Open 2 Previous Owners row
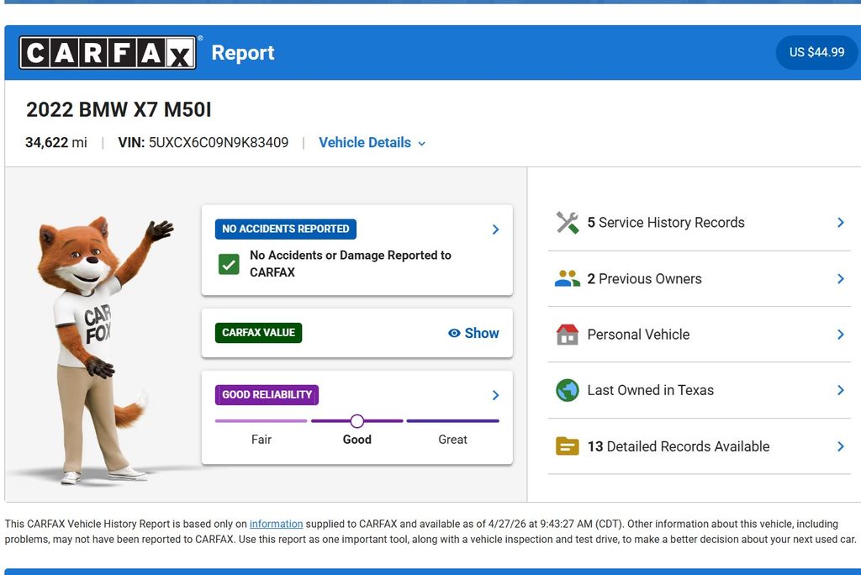The width and height of the screenshot is (861, 575). (x=644, y=279)
